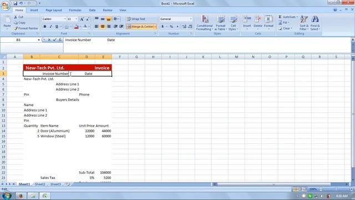The height and width of the screenshot is (200, 355).
Task: Switch to the Page Layout tab
Action: click(x=54, y=10)
